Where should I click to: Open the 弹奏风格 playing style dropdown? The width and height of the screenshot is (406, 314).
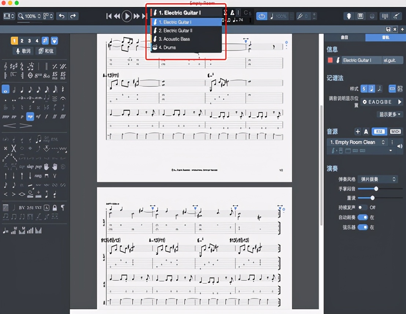tap(377, 179)
